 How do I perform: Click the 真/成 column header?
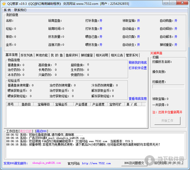click(133, 104)
